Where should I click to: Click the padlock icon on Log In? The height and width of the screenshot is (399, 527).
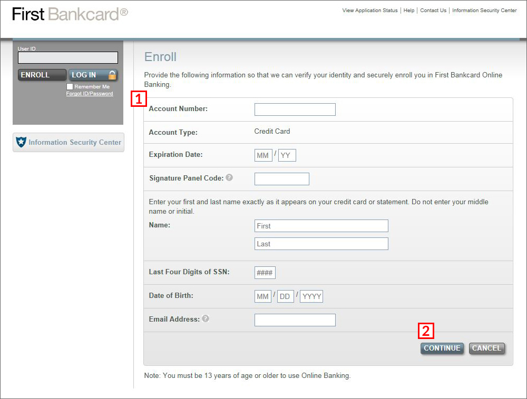(x=112, y=75)
